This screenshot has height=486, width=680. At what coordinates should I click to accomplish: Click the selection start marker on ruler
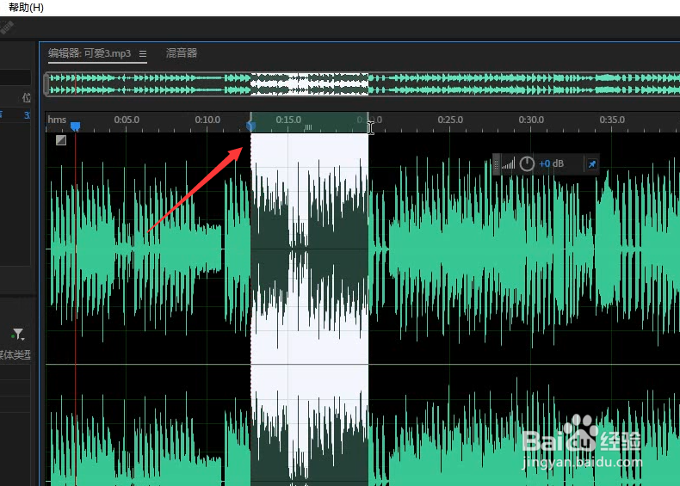[250, 126]
